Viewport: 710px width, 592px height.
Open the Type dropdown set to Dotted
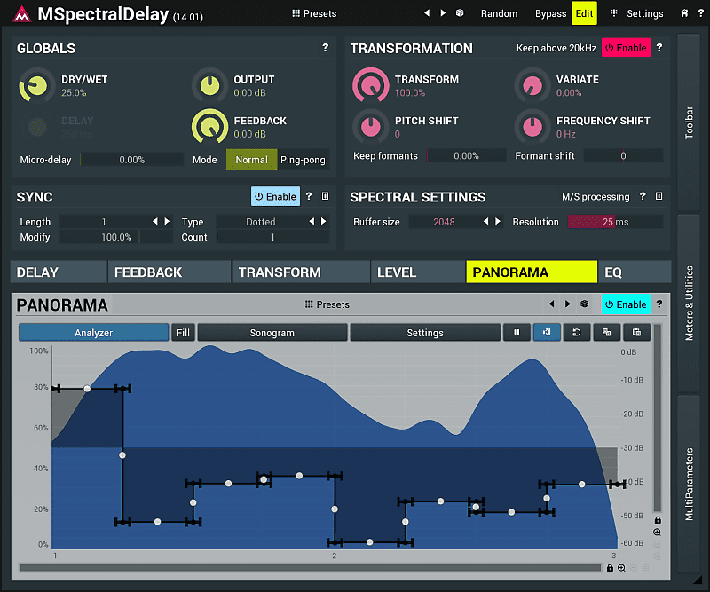point(262,222)
